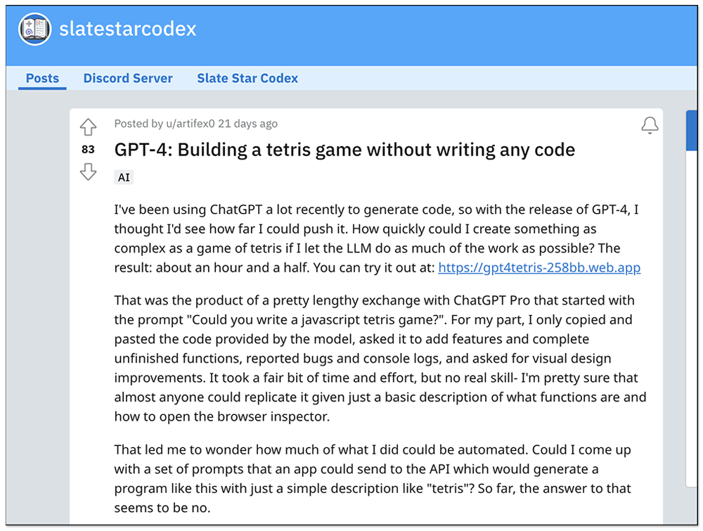The image size is (703, 531).
Task: Click the paragraph beginning 'I've been using ChatGPT'
Action: click(377, 238)
